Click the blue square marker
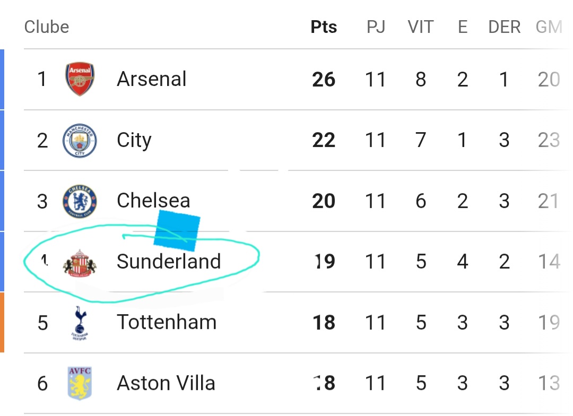 [x=177, y=232]
